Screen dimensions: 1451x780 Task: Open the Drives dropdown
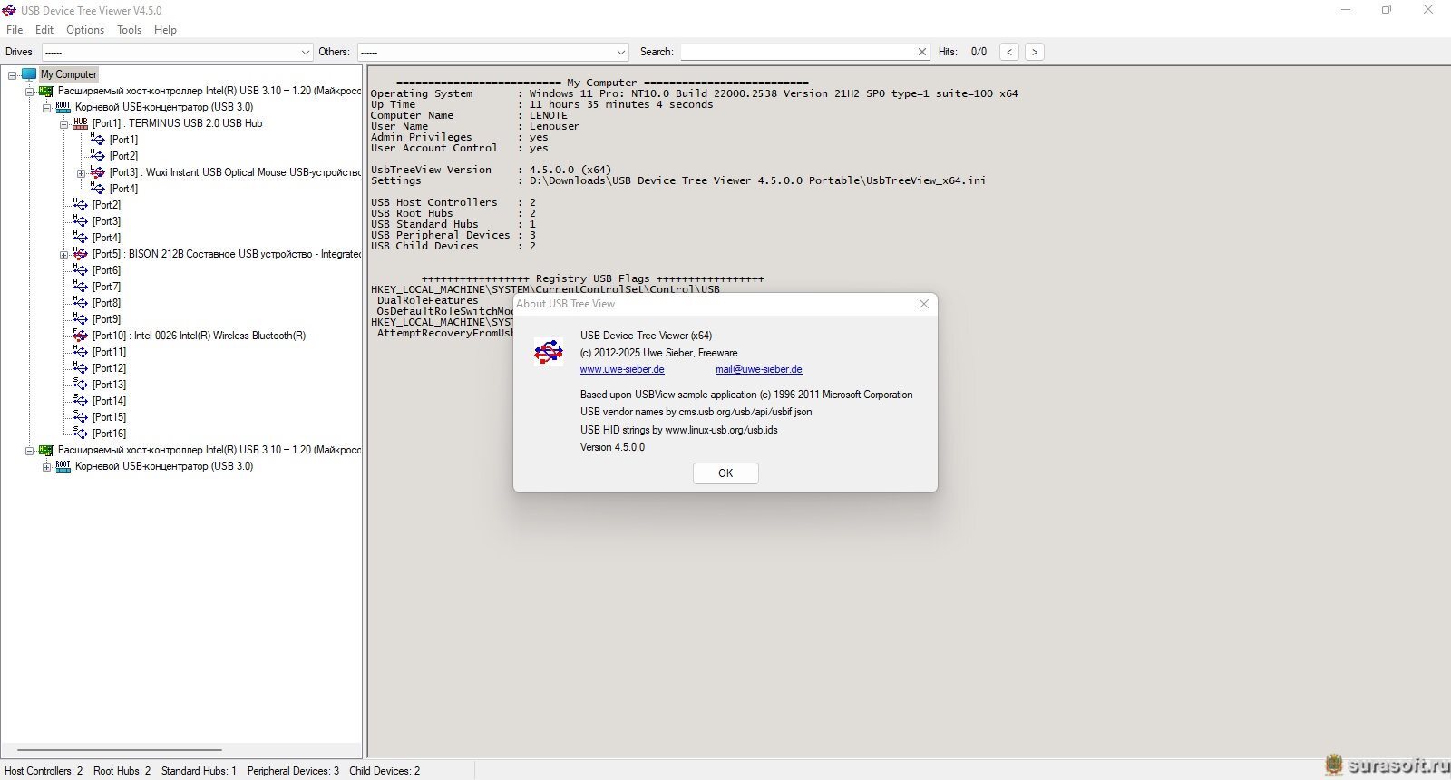click(306, 53)
